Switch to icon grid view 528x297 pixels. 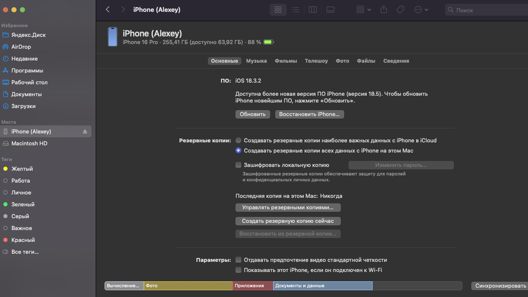point(278,10)
